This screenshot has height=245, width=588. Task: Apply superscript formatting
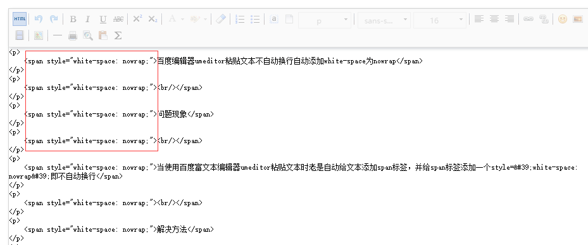coord(137,19)
